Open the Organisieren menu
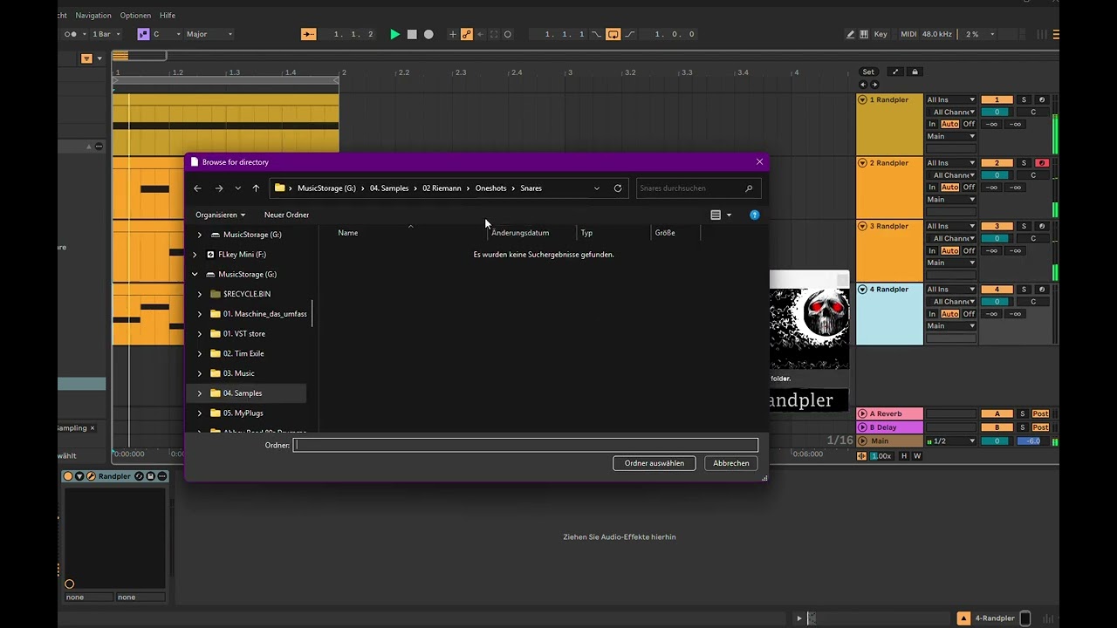This screenshot has height=628, width=1117. [x=220, y=215]
